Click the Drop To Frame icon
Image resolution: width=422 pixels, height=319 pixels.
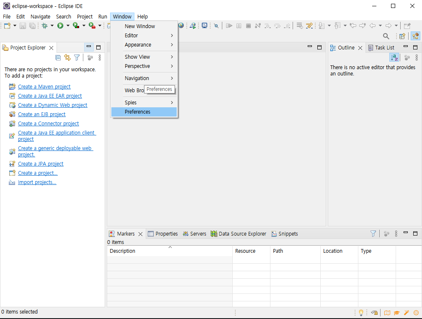click(300, 26)
